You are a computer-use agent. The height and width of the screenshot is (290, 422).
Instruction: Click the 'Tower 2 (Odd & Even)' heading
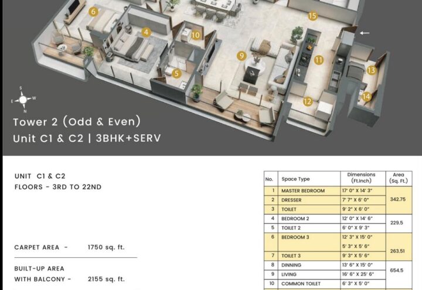click(77, 122)
